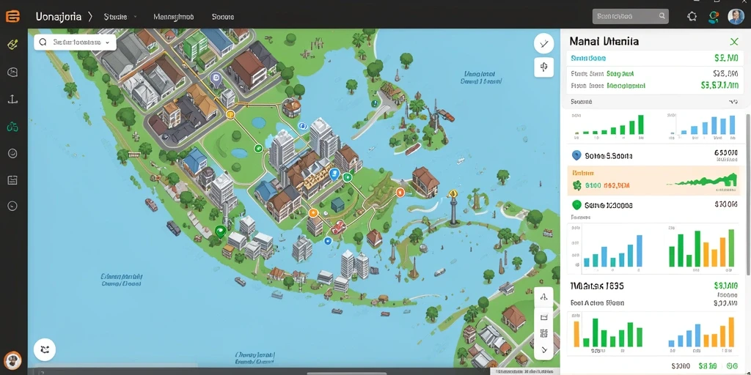Open the round face icon below the link icon
751x375 pixels.
[12, 73]
